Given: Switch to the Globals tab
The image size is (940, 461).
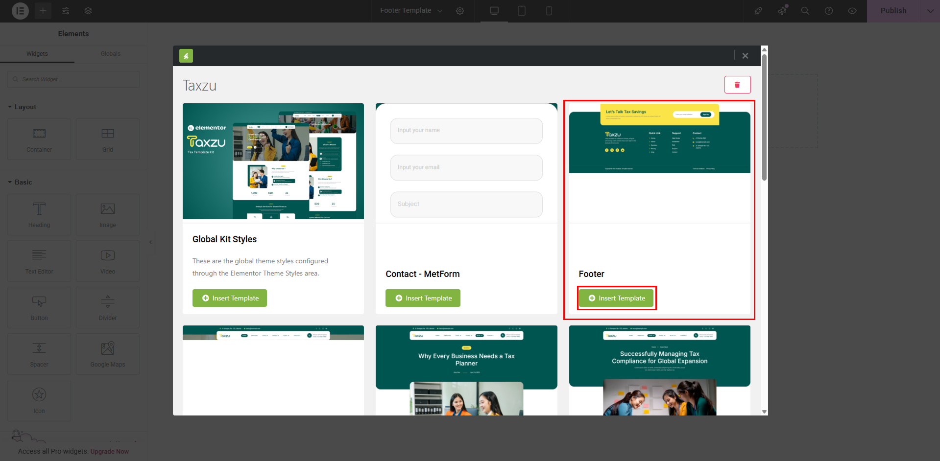Looking at the screenshot, I should [x=111, y=54].
